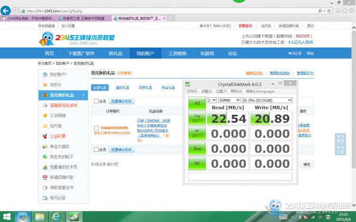Open CrystalDiskMark 帮助(H) menu
The width and height of the screenshot is (356, 222).
[236, 91]
